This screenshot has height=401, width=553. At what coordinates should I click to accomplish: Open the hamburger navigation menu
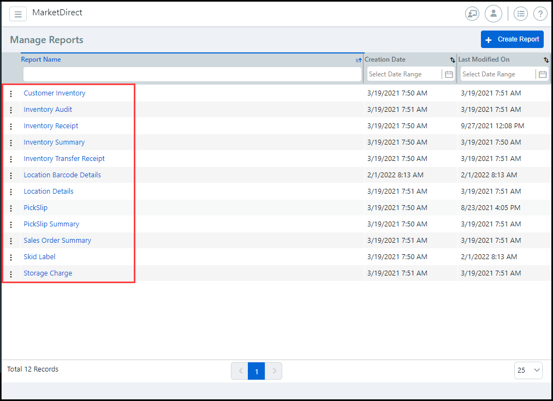coord(18,14)
